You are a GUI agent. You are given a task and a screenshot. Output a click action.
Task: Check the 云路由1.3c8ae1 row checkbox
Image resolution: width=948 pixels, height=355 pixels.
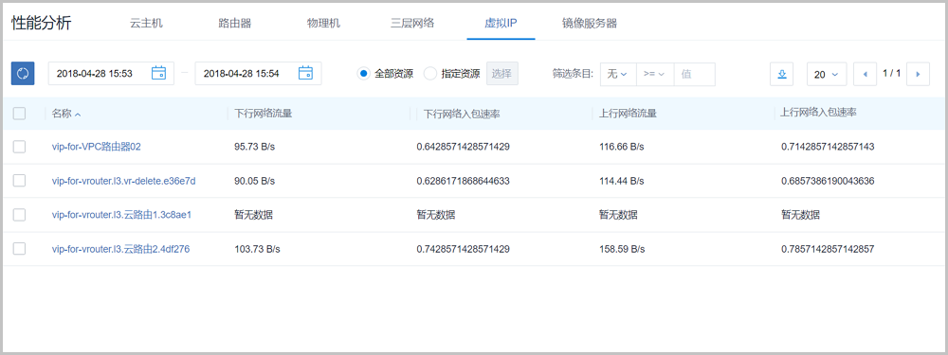tap(19, 214)
